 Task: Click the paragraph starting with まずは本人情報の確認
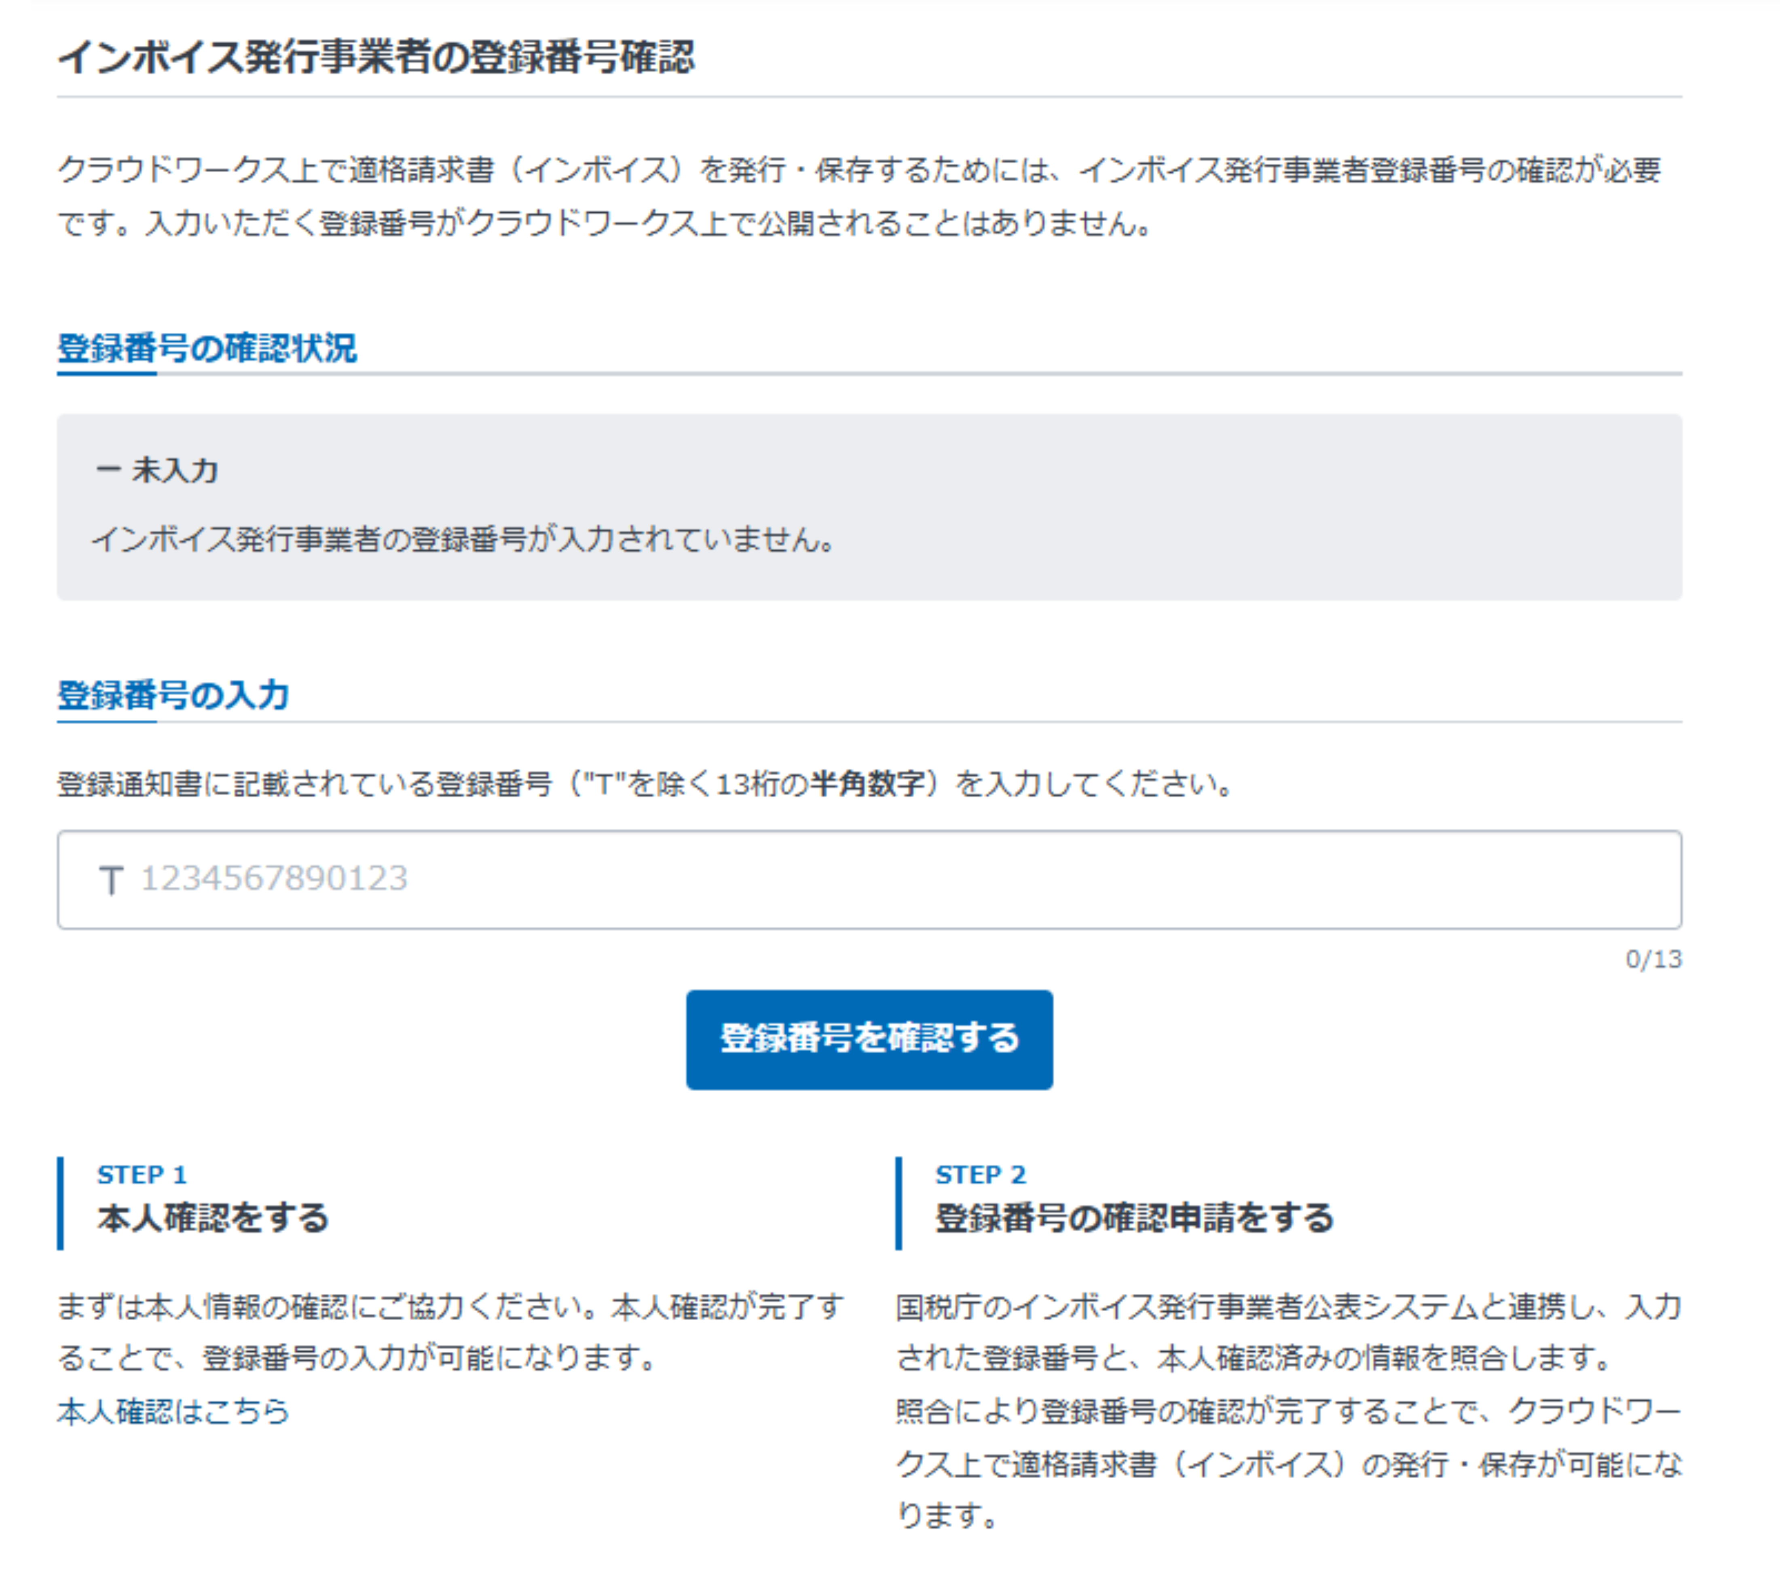[x=450, y=1331]
